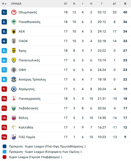Screen dimensions: 131x161
Task: Open the Πανσερραϊκός team name link
Action: pos(29,99)
